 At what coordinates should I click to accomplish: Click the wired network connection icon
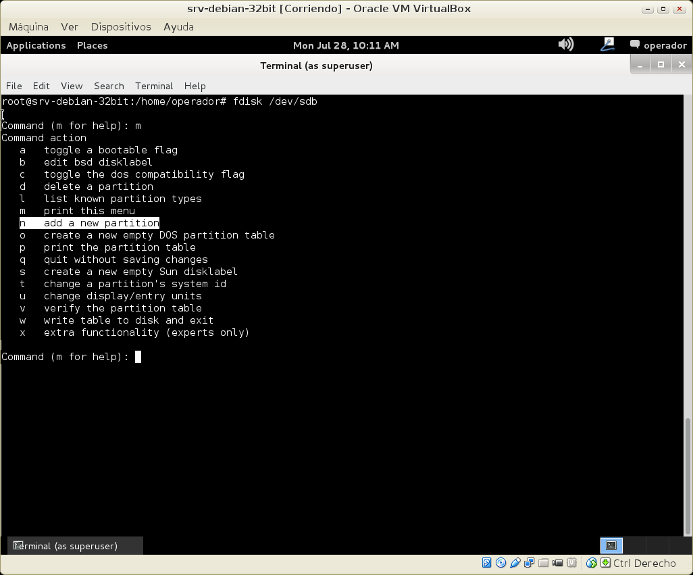point(607,45)
